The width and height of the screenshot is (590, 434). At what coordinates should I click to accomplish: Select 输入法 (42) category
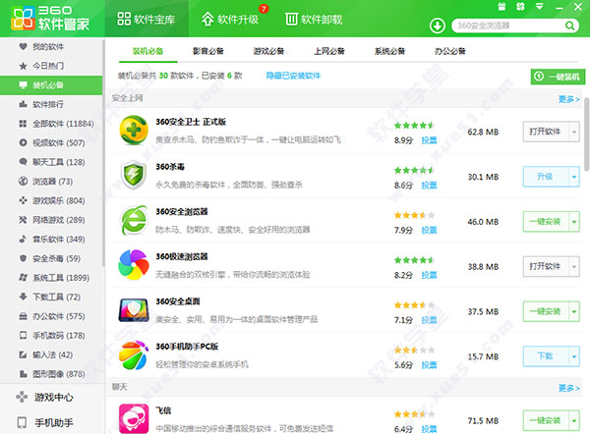[x=51, y=354]
